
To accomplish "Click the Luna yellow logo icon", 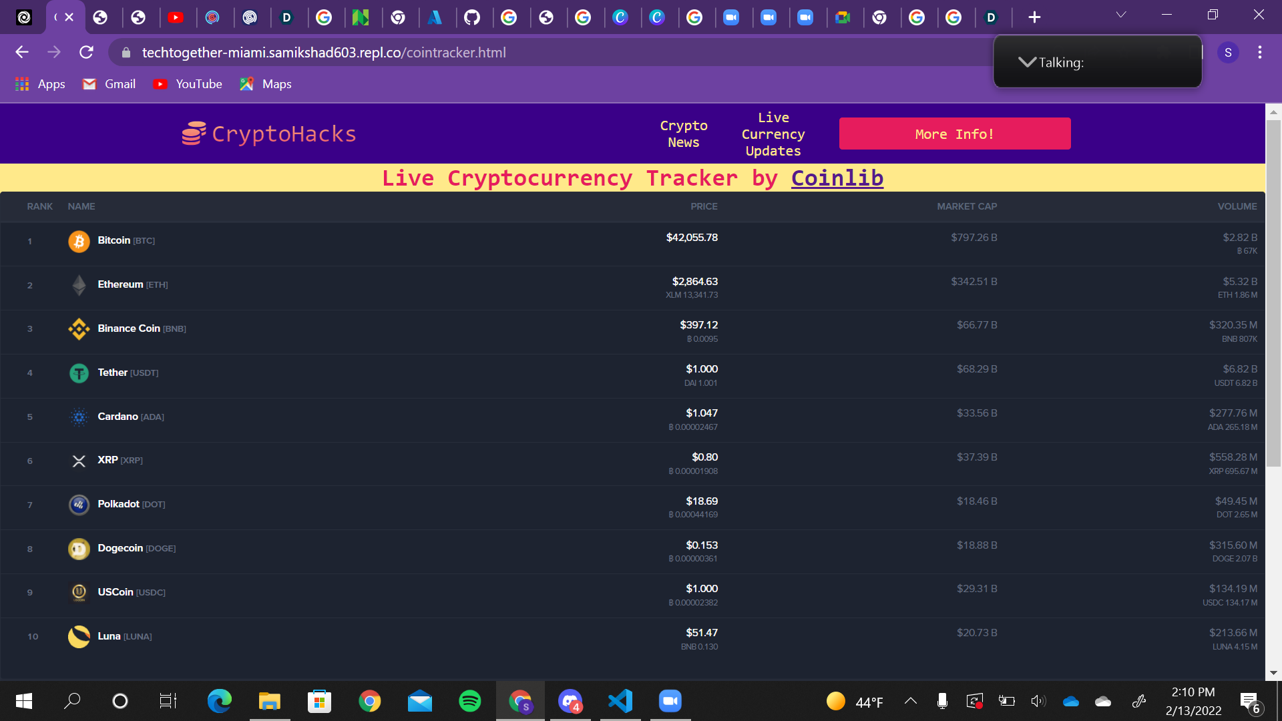I will (79, 636).
